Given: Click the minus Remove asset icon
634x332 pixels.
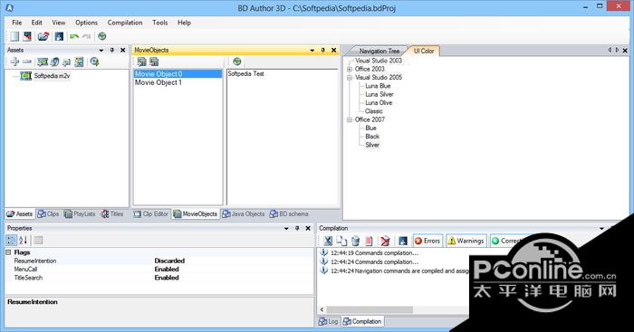Looking at the screenshot, I should (x=27, y=62).
